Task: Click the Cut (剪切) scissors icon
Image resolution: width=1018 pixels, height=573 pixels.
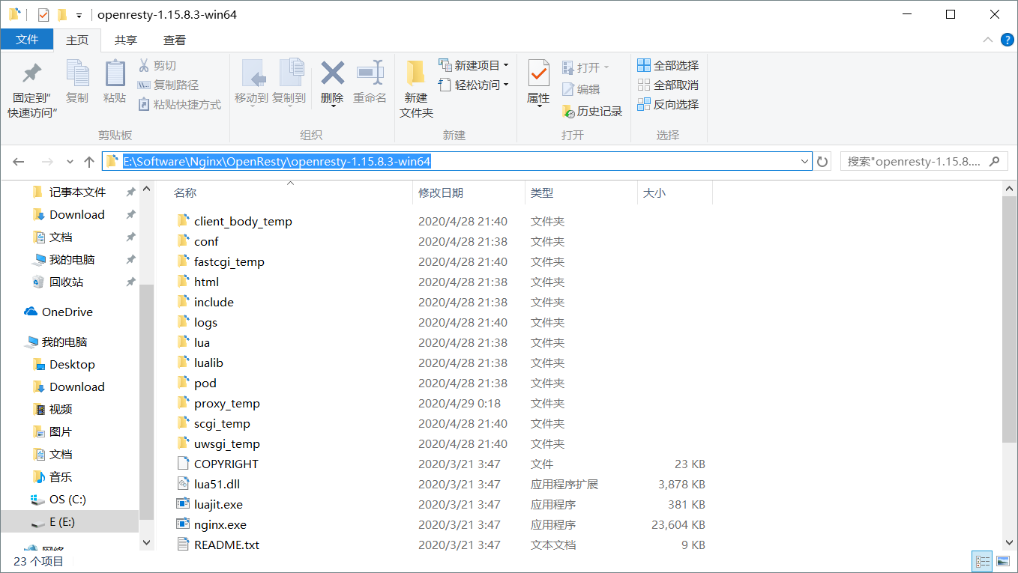Action: point(144,66)
